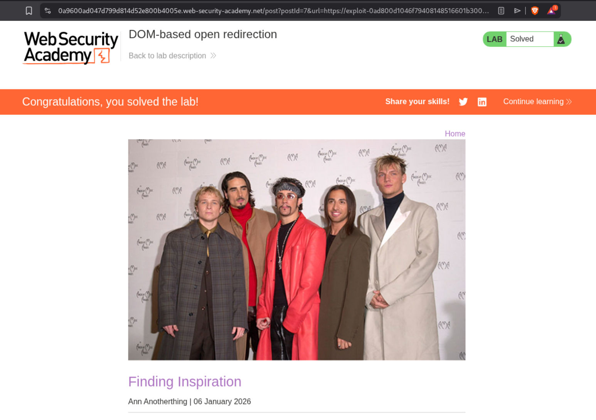Toggle reader mode icon in address bar

point(501,11)
